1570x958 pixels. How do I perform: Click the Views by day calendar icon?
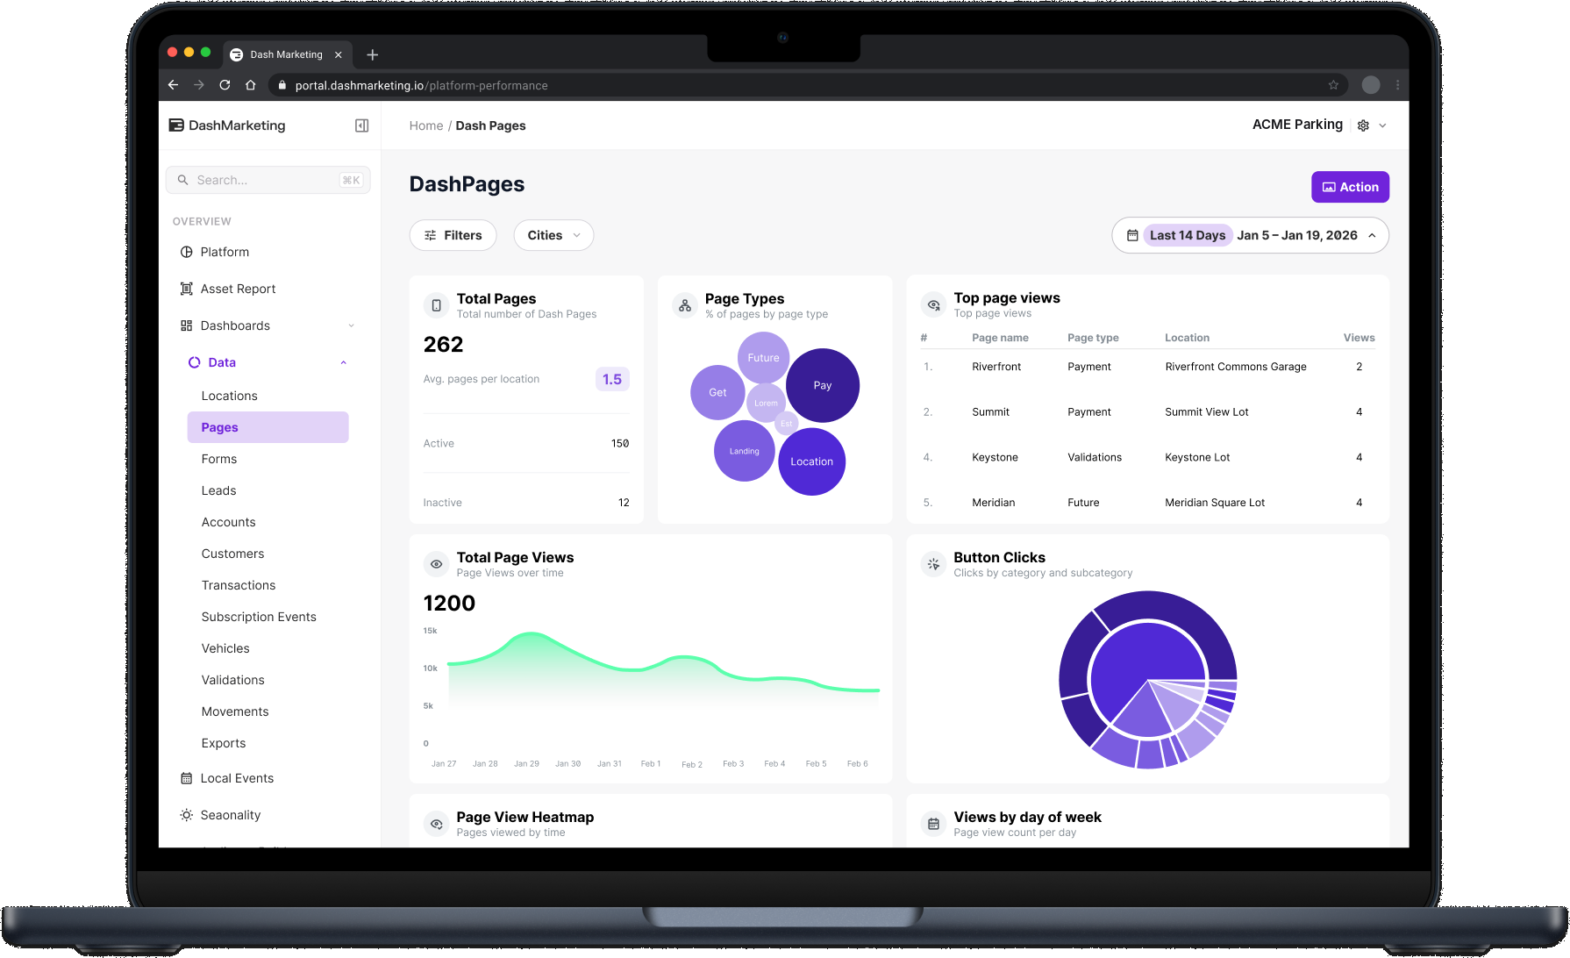[933, 824]
